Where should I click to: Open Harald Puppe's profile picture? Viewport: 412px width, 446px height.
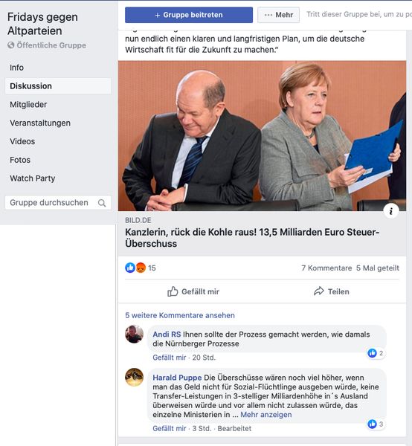point(134,377)
